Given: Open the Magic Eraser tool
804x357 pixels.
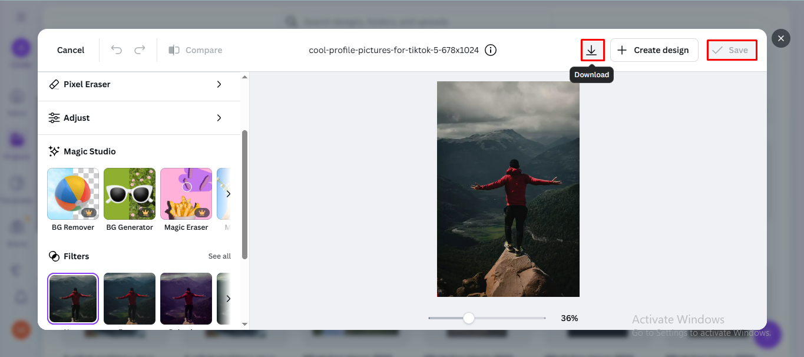Looking at the screenshot, I should point(186,194).
